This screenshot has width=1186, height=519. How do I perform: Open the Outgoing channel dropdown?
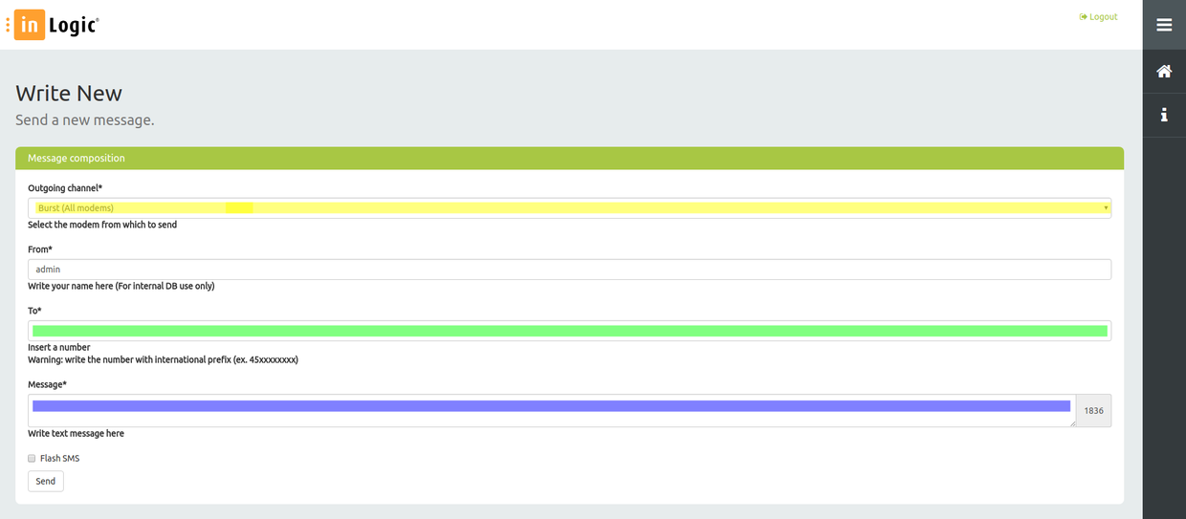pos(569,208)
